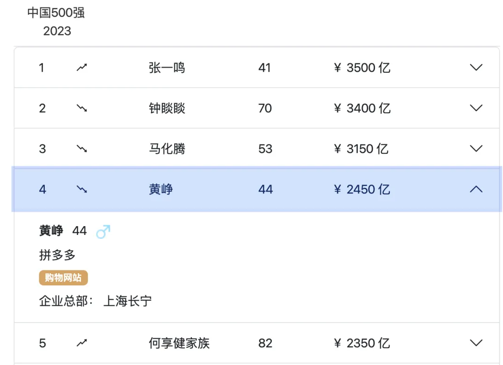Screen dimensions: 503x365
Task: Click the name 何享健家族 in the list
Action: click(x=179, y=343)
